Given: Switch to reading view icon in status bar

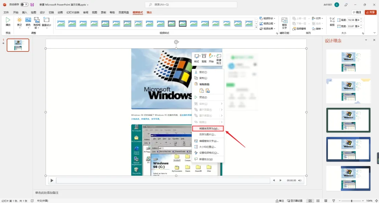Looking at the screenshot, I should (326, 201).
